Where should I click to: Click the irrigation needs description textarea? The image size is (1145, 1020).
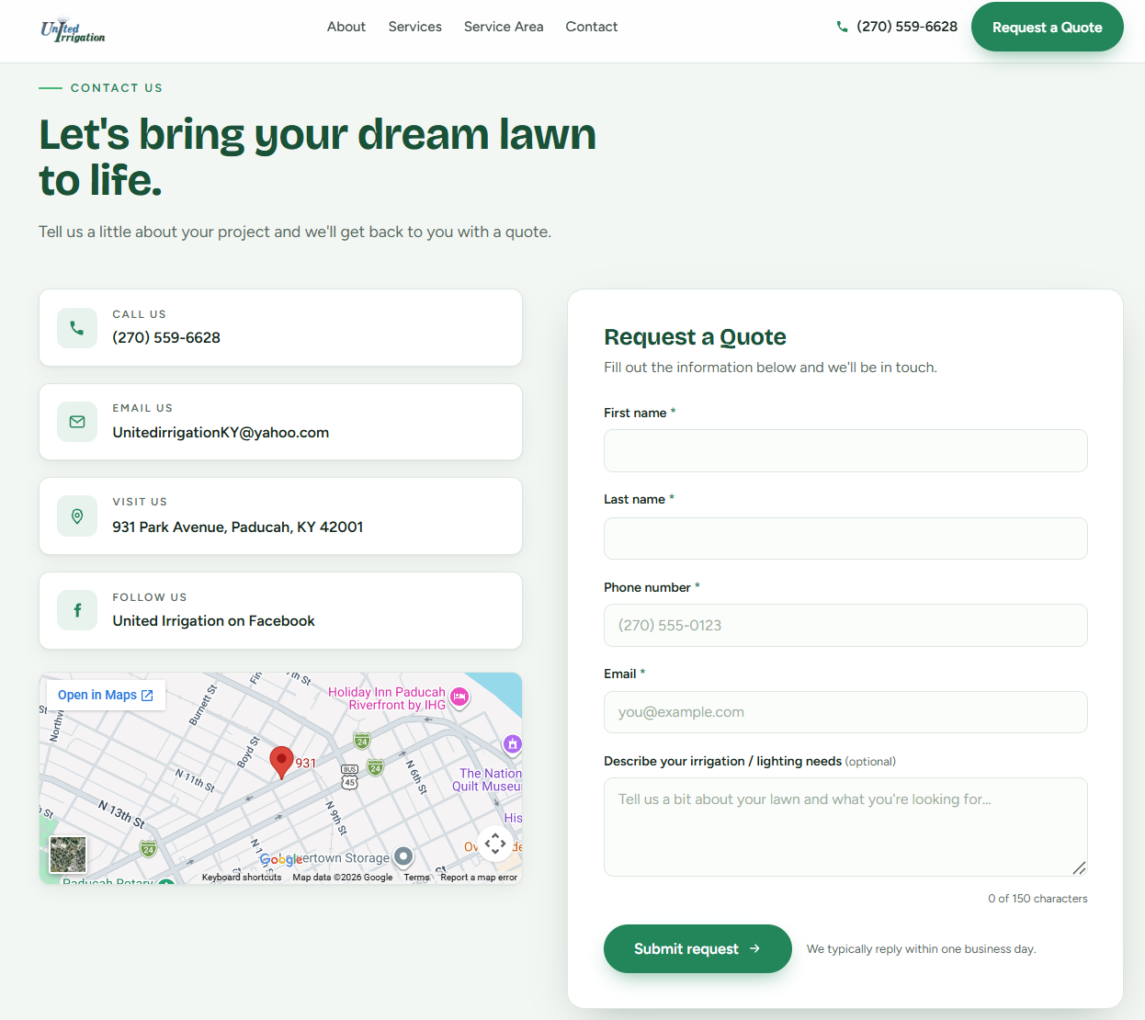click(845, 827)
